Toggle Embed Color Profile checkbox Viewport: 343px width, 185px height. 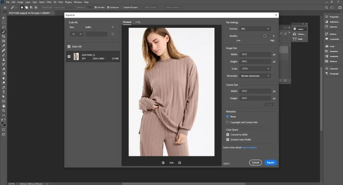[x=228, y=140]
